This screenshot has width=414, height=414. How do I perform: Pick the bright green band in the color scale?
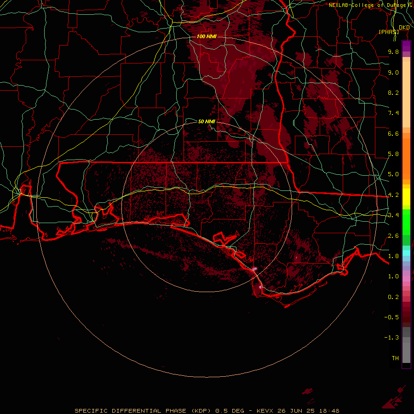406,222
